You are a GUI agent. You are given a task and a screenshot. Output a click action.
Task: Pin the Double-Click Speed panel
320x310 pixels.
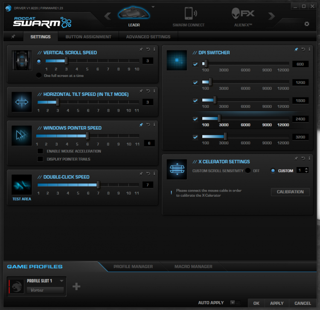click(x=141, y=174)
